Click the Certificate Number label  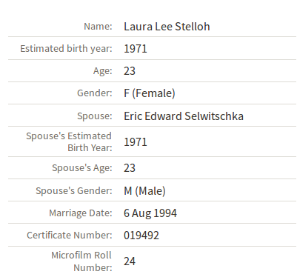70,236
